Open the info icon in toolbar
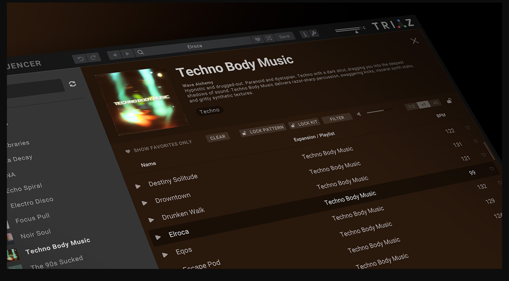This screenshot has width=509, height=281. pos(305,34)
